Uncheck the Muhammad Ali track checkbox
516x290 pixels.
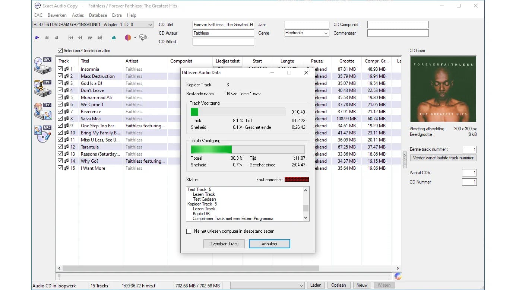(60, 97)
